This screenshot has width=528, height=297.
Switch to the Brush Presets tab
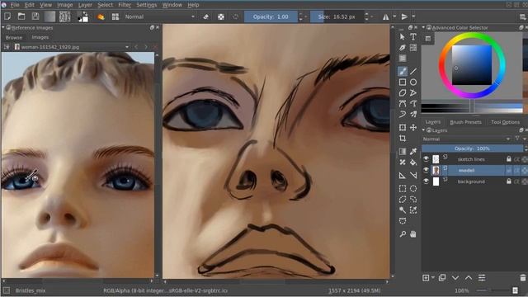[x=465, y=122]
